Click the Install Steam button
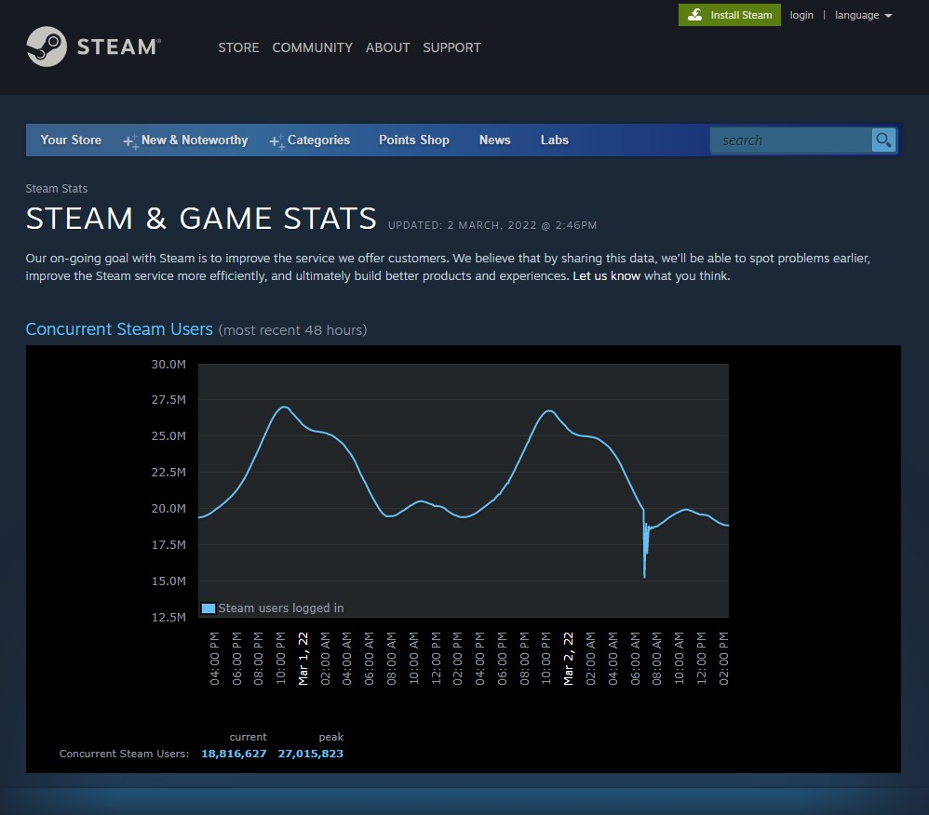 coord(730,15)
